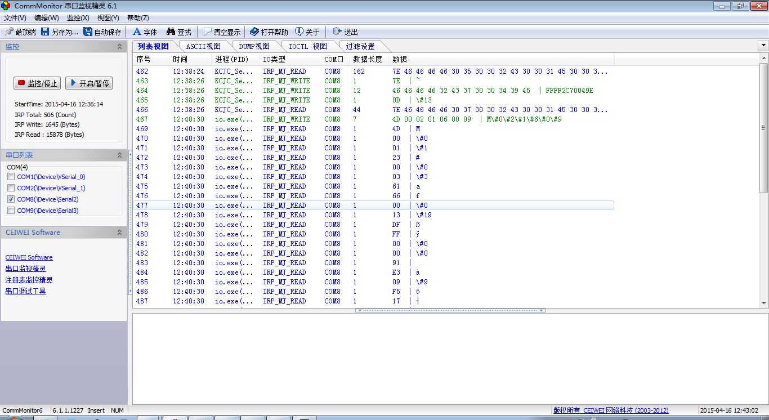769x420 pixels.
Task: Open the CEIWEI Software link
Action: pyautogui.click(x=29, y=257)
